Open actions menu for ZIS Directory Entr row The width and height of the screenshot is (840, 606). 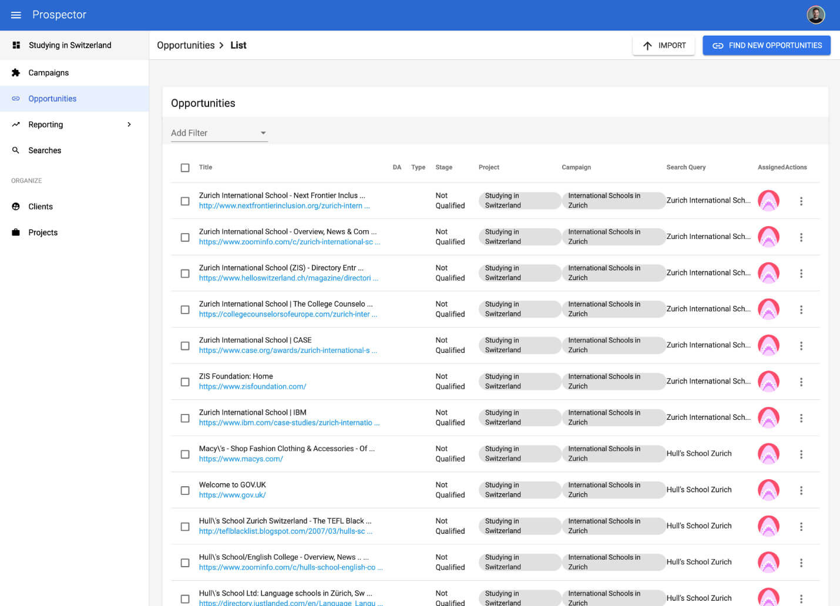[x=801, y=274]
